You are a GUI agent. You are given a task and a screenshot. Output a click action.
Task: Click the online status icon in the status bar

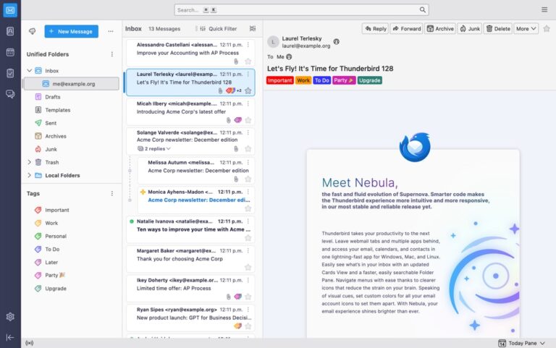(30, 343)
